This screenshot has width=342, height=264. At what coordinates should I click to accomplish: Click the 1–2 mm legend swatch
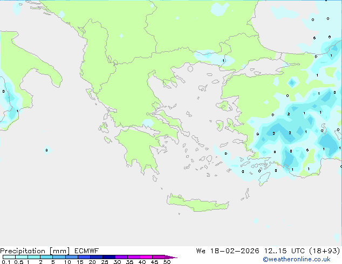pos(34,257)
